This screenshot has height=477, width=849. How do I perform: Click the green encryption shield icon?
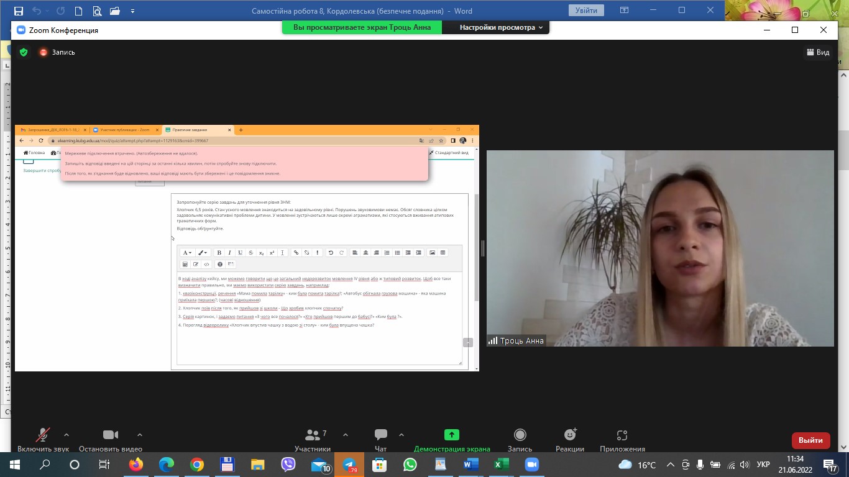tap(24, 52)
